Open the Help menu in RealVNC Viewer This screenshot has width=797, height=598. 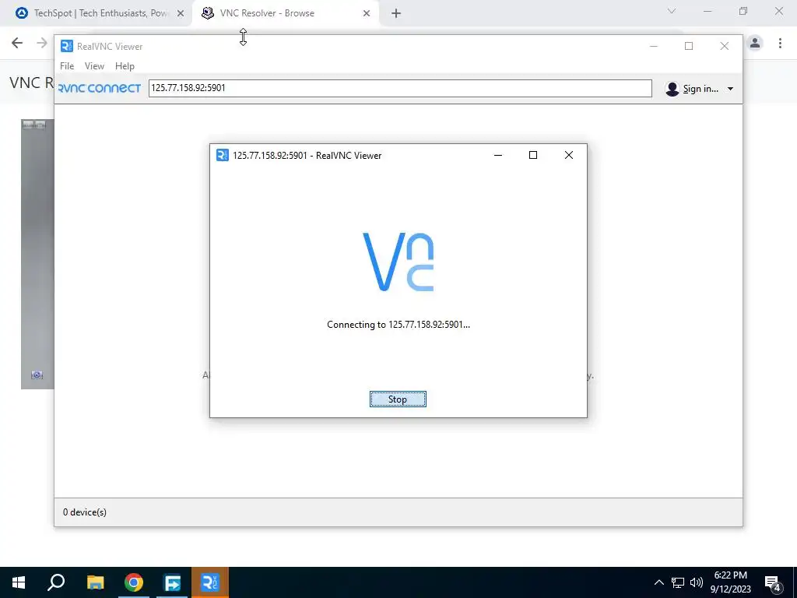coord(125,66)
